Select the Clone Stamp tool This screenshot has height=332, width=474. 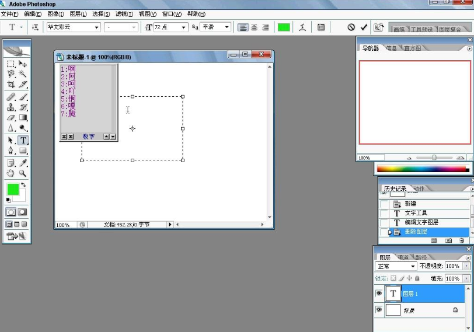11,107
